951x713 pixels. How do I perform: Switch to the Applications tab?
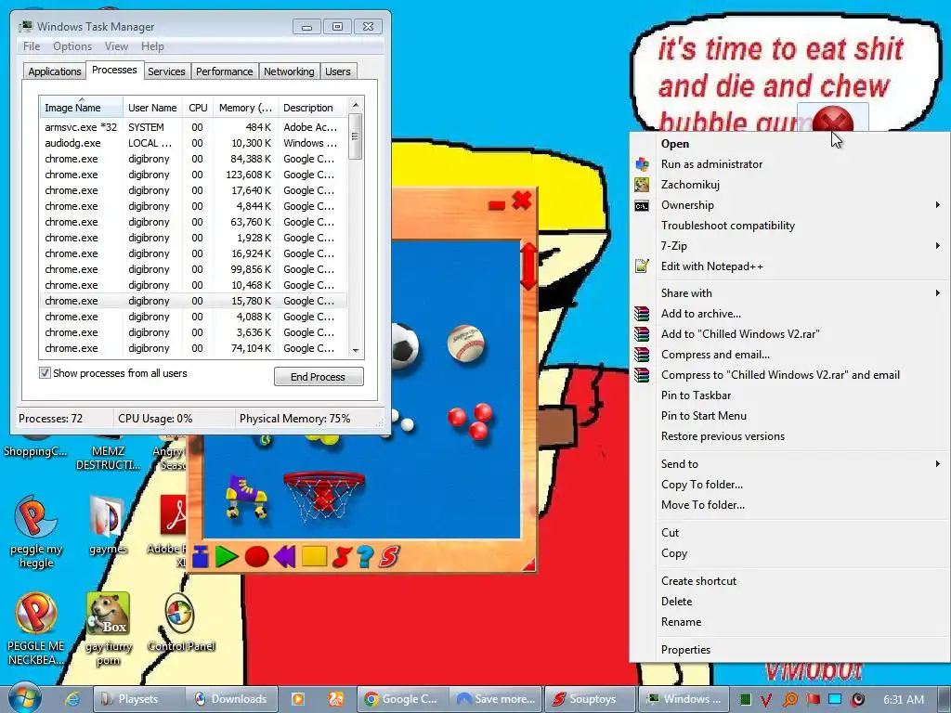click(x=55, y=71)
